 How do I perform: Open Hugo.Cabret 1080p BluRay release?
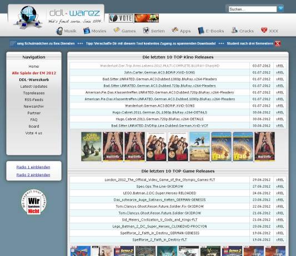click(159, 113)
